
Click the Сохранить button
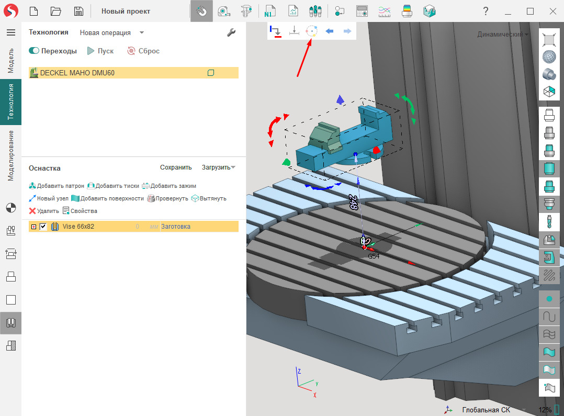(x=176, y=167)
